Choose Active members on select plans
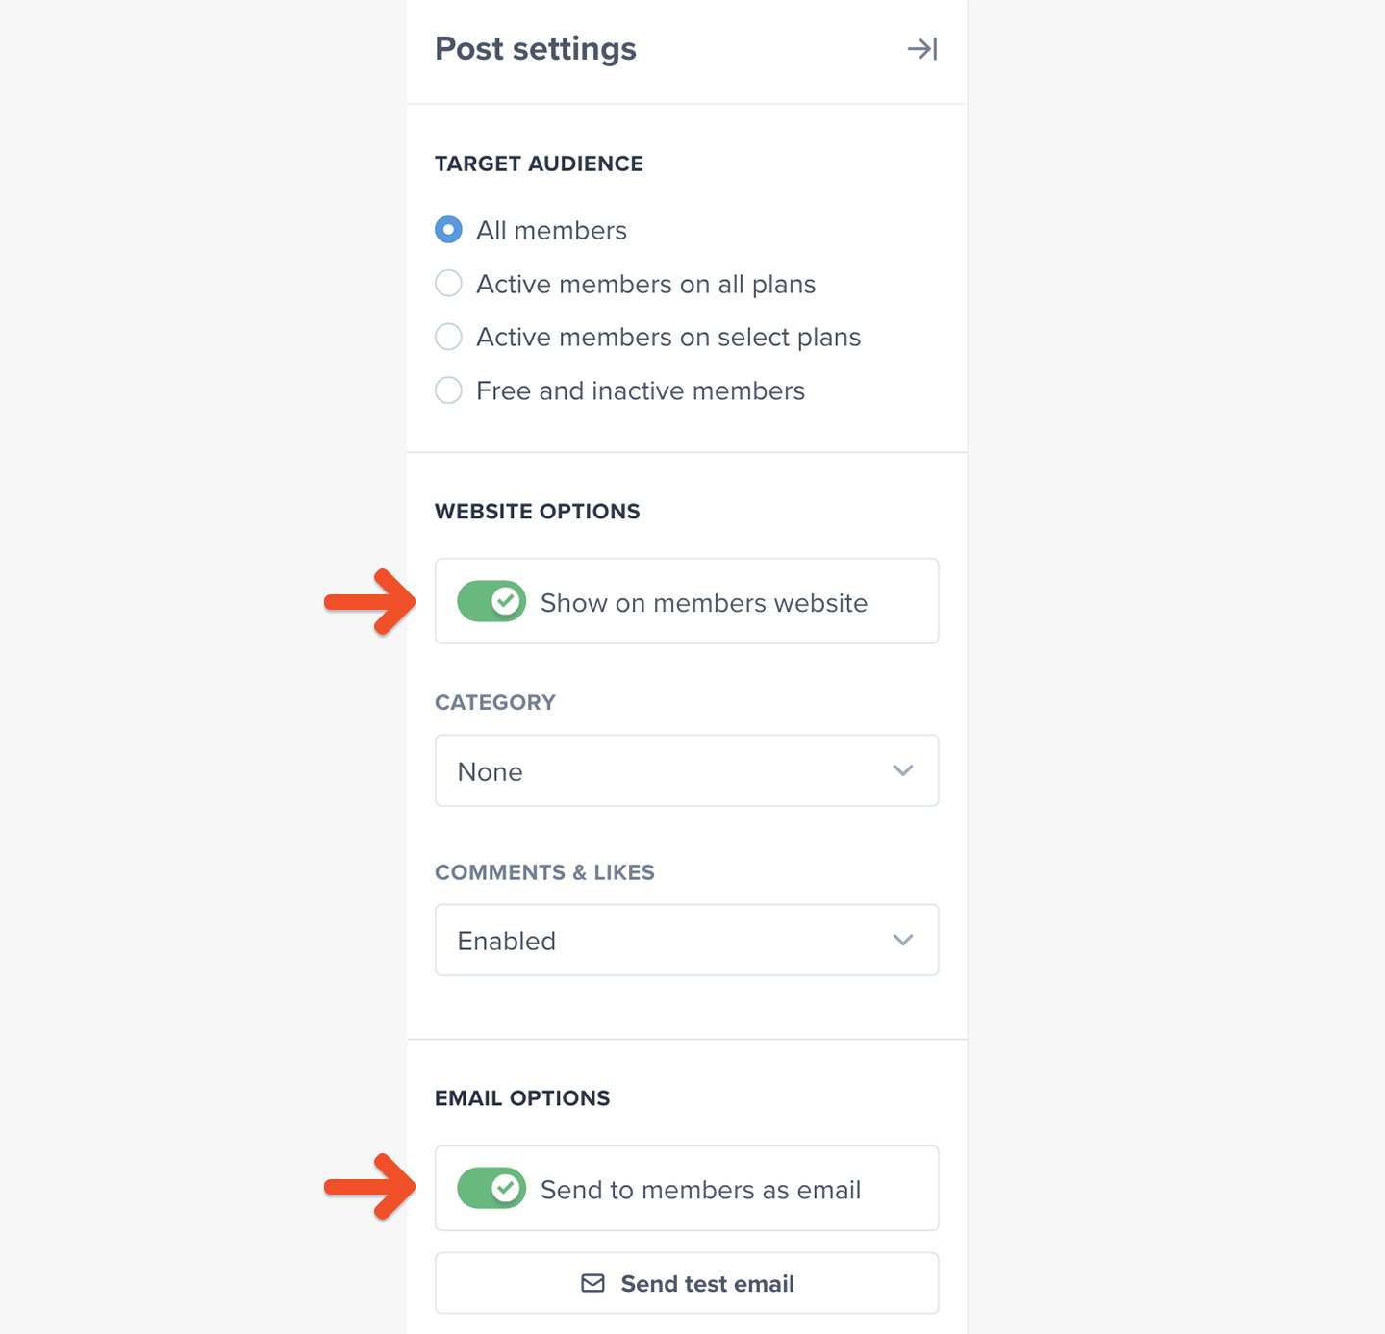Image resolution: width=1385 pixels, height=1334 pixels. point(448,337)
